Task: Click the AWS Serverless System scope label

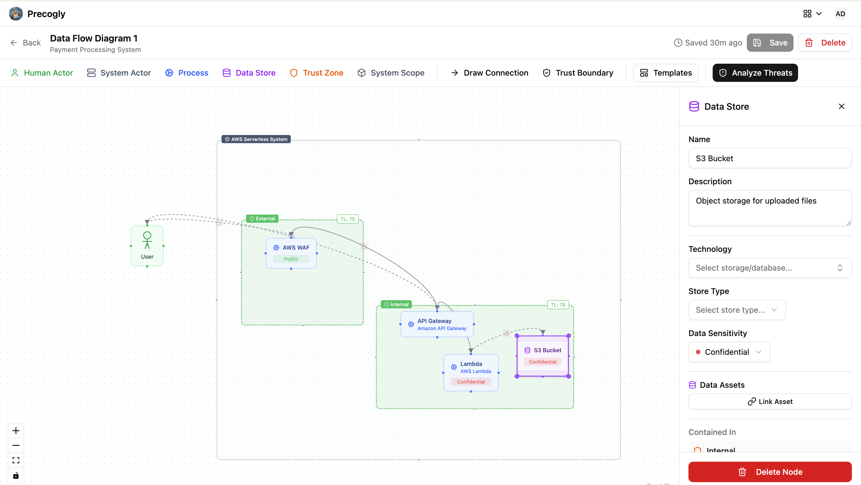Action: (x=256, y=139)
